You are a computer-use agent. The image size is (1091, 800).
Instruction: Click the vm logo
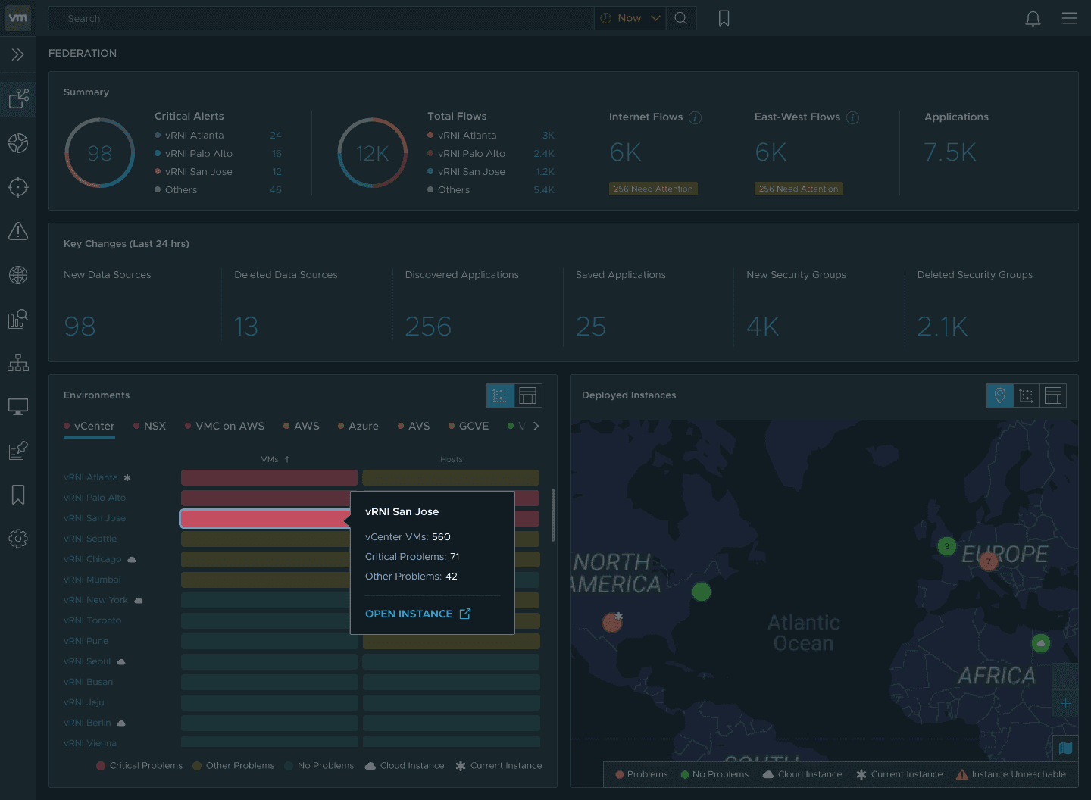coord(18,18)
